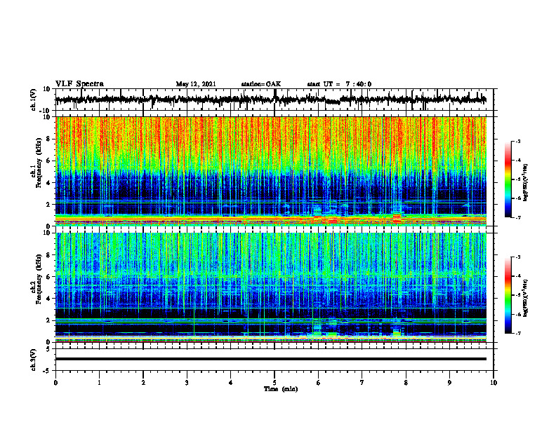Click the "ch.1(V)" waveform axis label

(x=34, y=100)
